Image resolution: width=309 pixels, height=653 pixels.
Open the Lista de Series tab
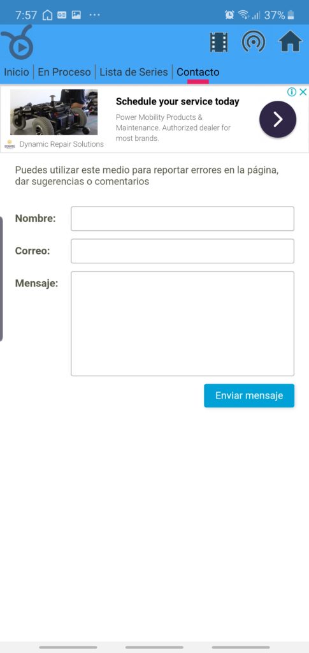[x=134, y=72]
